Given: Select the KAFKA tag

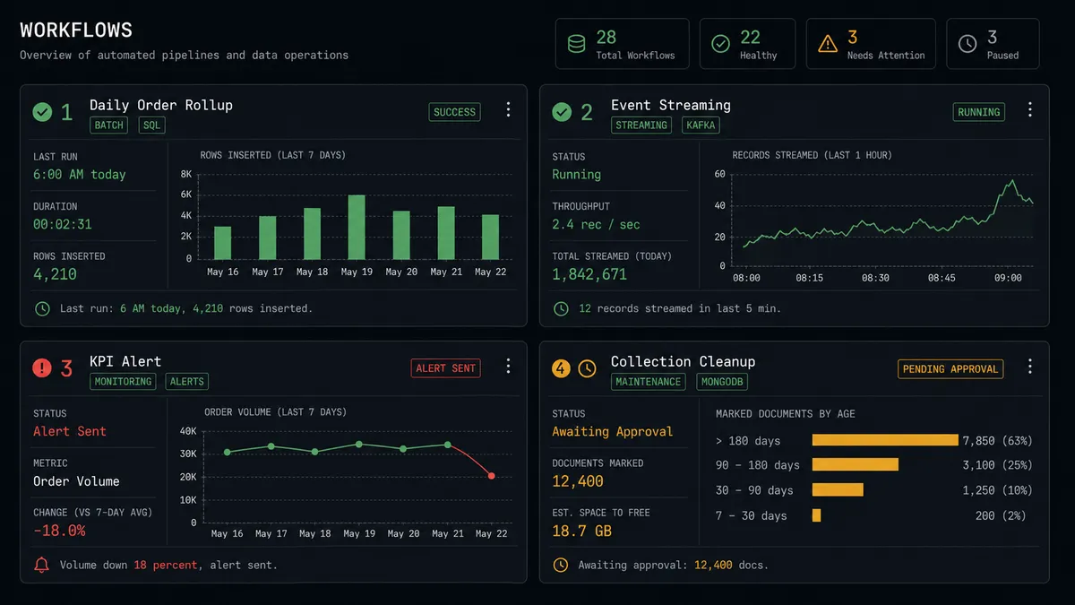Looking at the screenshot, I should coord(701,125).
